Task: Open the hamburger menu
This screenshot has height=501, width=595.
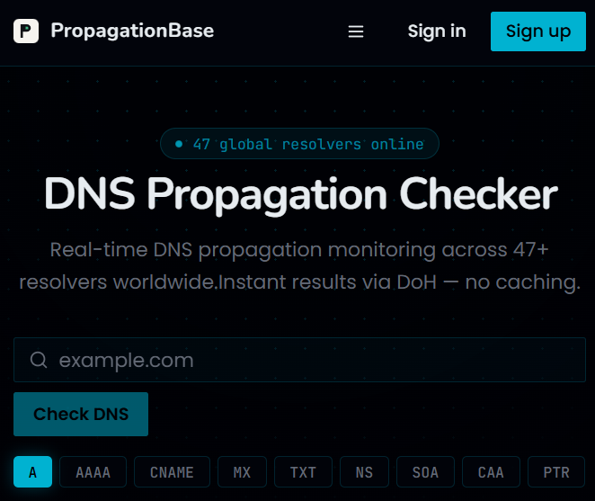Action: point(356,31)
